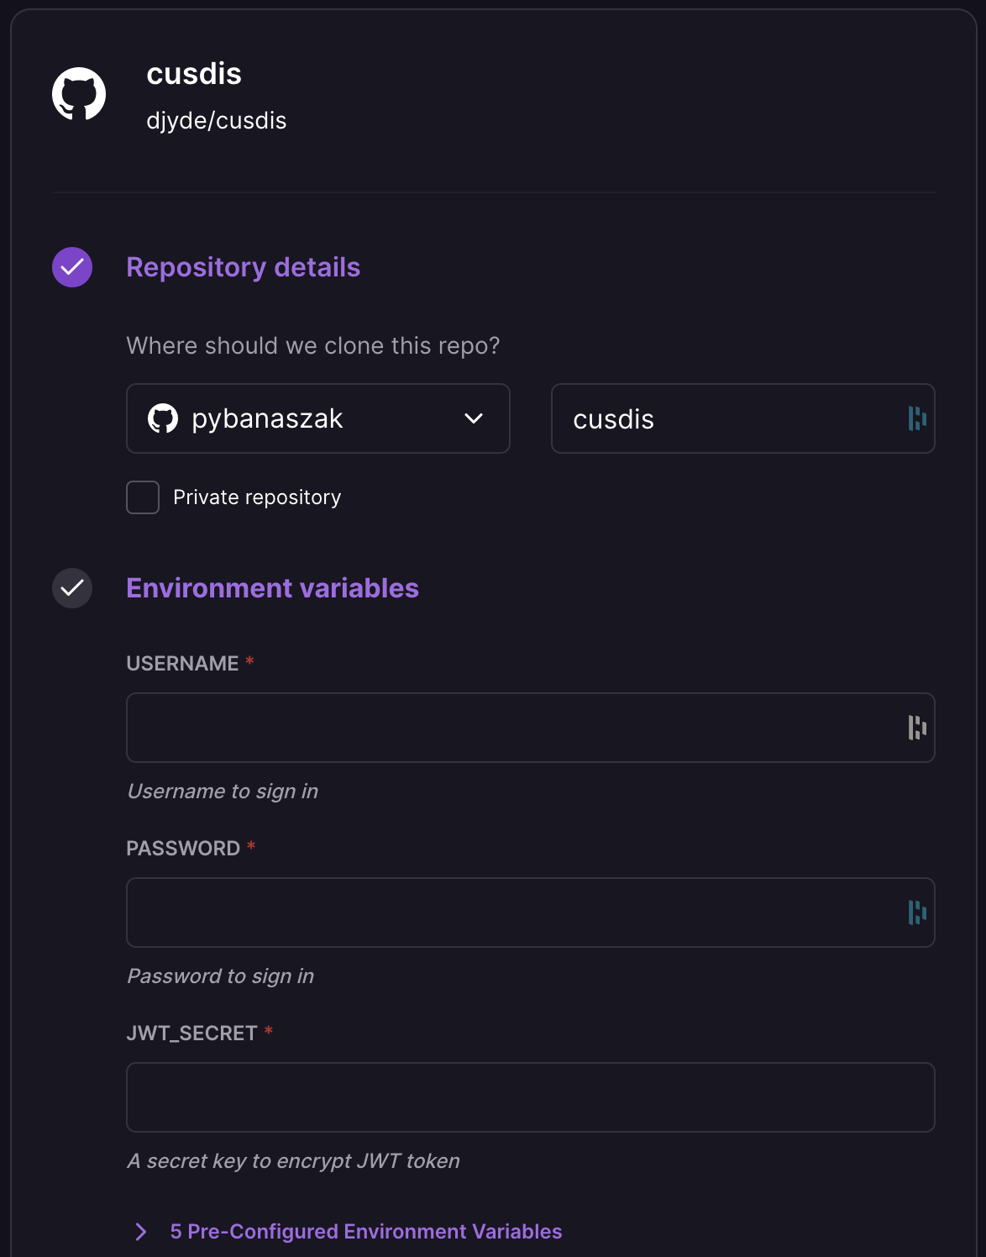Focus the PASSWORD input field
986x1257 pixels.
(531, 913)
